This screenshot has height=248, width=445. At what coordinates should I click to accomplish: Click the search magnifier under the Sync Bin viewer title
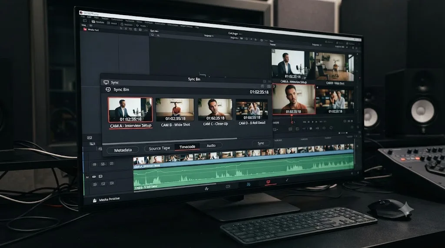[153, 35]
